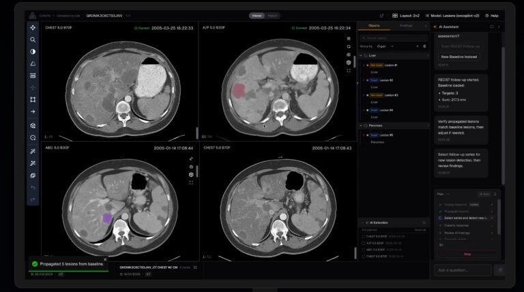Click the circular refresh segmentation tool
This screenshot has width=524, height=292.
point(33,138)
